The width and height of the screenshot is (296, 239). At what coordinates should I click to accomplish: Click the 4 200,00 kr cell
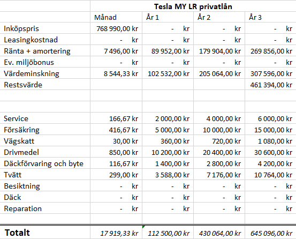270,163
